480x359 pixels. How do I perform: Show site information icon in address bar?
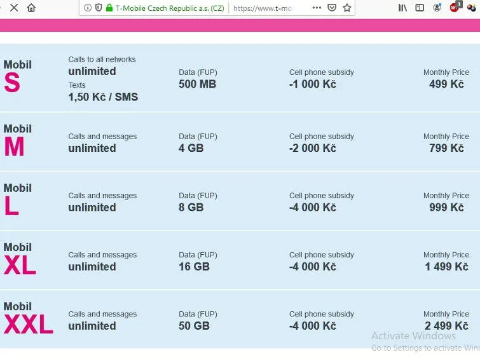pyautogui.click(x=88, y=8)
